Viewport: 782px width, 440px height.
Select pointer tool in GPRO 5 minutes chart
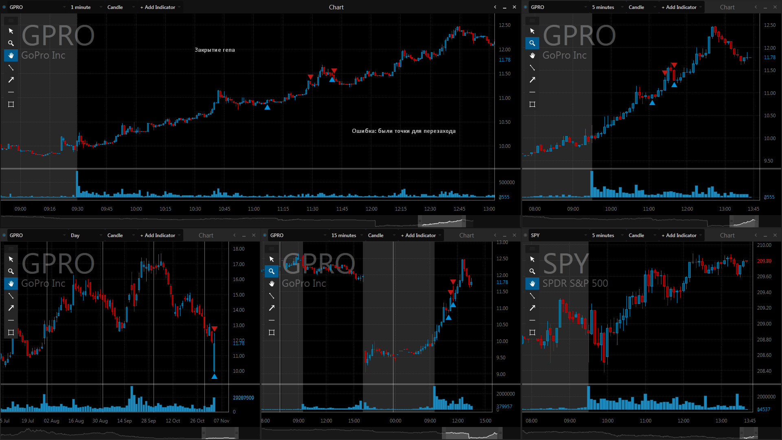tap(532, 31)
